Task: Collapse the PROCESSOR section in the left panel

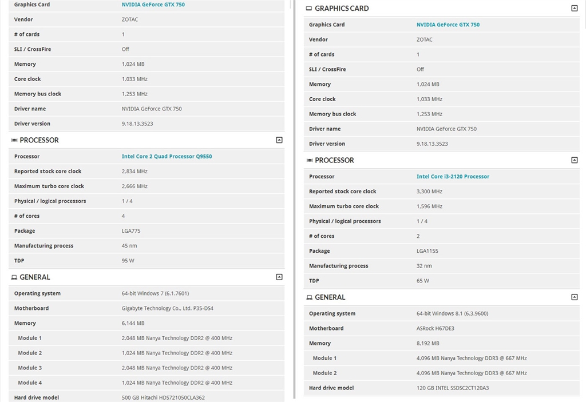Action: coord(279,140)
